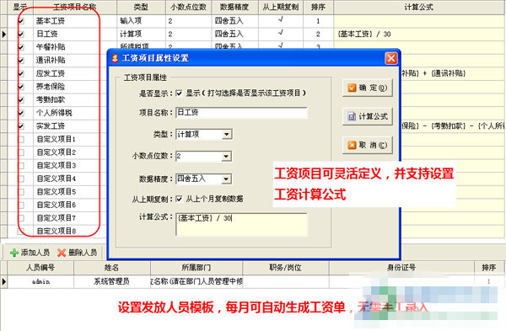Select the 通讯补贴 item name cell
This screenshot has width=506, height=331.
pyautogui.click(x=70, y=61)
